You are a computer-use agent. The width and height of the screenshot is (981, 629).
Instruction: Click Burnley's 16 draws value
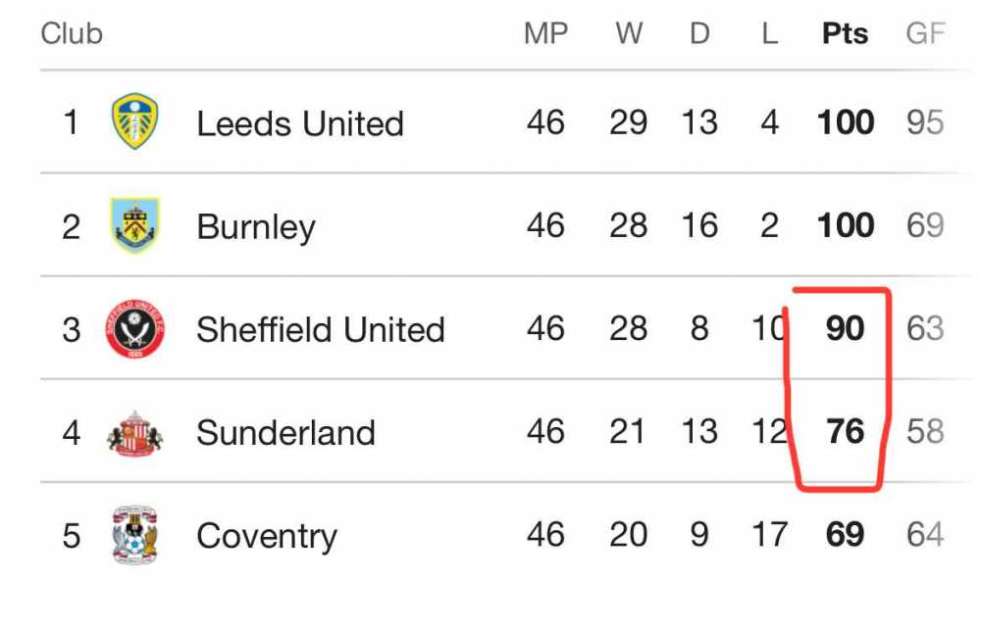click(x=699, y=225)
